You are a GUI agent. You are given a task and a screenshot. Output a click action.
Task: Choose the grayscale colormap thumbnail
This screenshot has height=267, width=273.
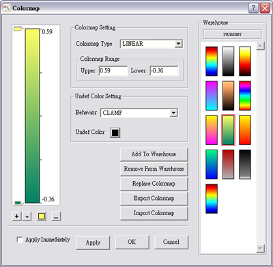(228, 61)
